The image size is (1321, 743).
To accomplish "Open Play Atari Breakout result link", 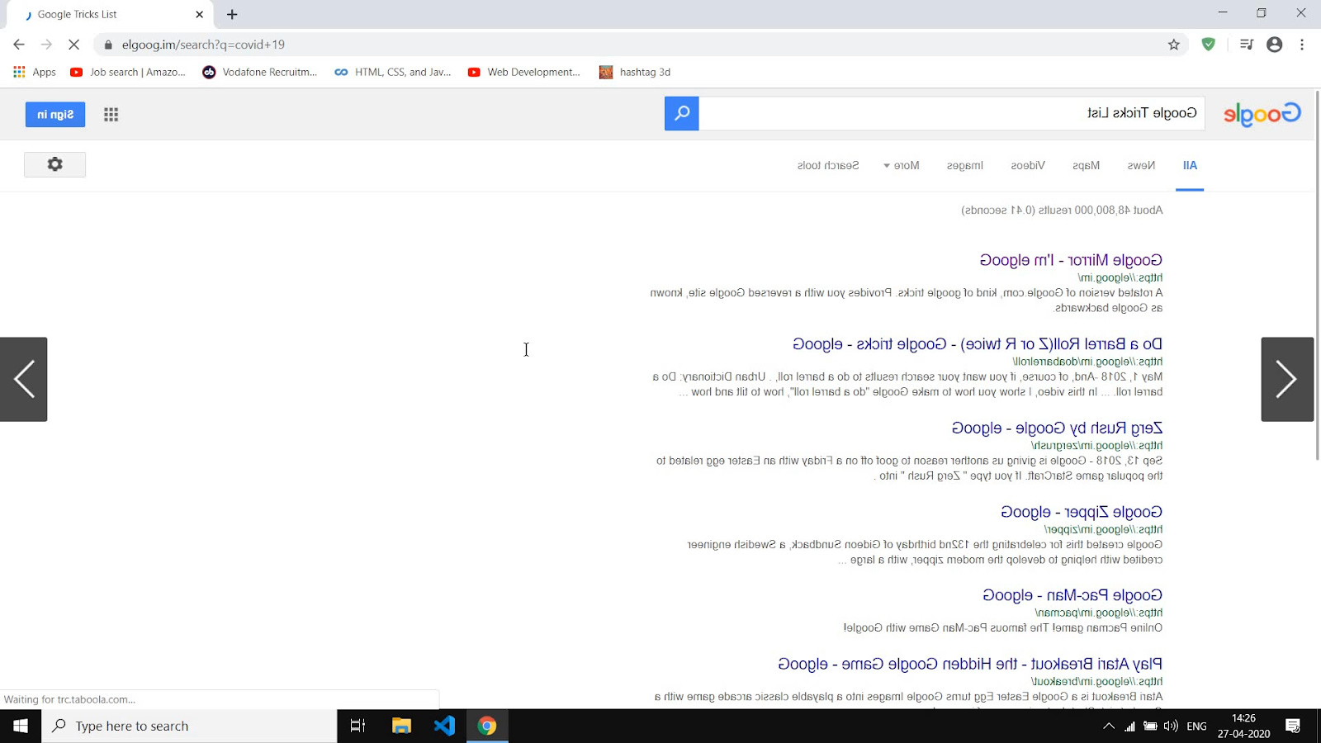I will (970, 664).
